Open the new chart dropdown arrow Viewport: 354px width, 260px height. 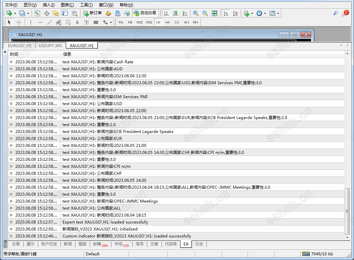(15, 14)
